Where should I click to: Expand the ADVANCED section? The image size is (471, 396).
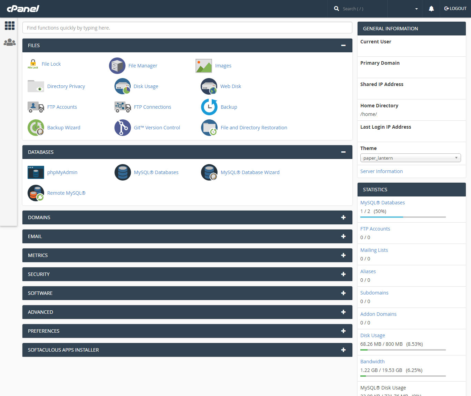pos(343,312)
